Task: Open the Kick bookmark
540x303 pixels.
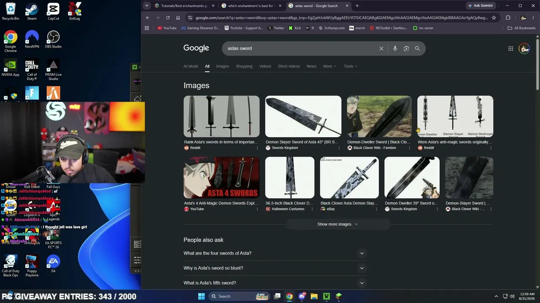Action: click(295, 28)
